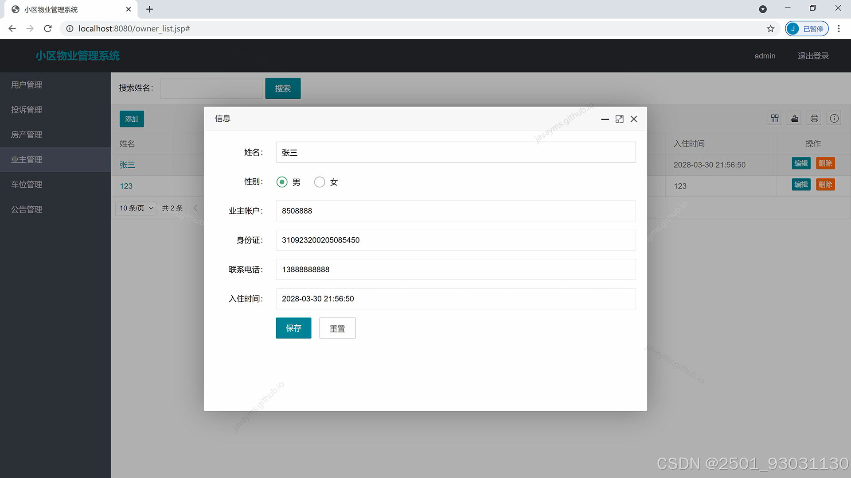The height and width of the screenshot is (478, 851).
Task: Click the admin username in the header
Action: coord(765,56)
